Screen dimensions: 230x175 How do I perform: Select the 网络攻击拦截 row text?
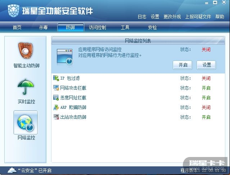click(x=73, y=88)
